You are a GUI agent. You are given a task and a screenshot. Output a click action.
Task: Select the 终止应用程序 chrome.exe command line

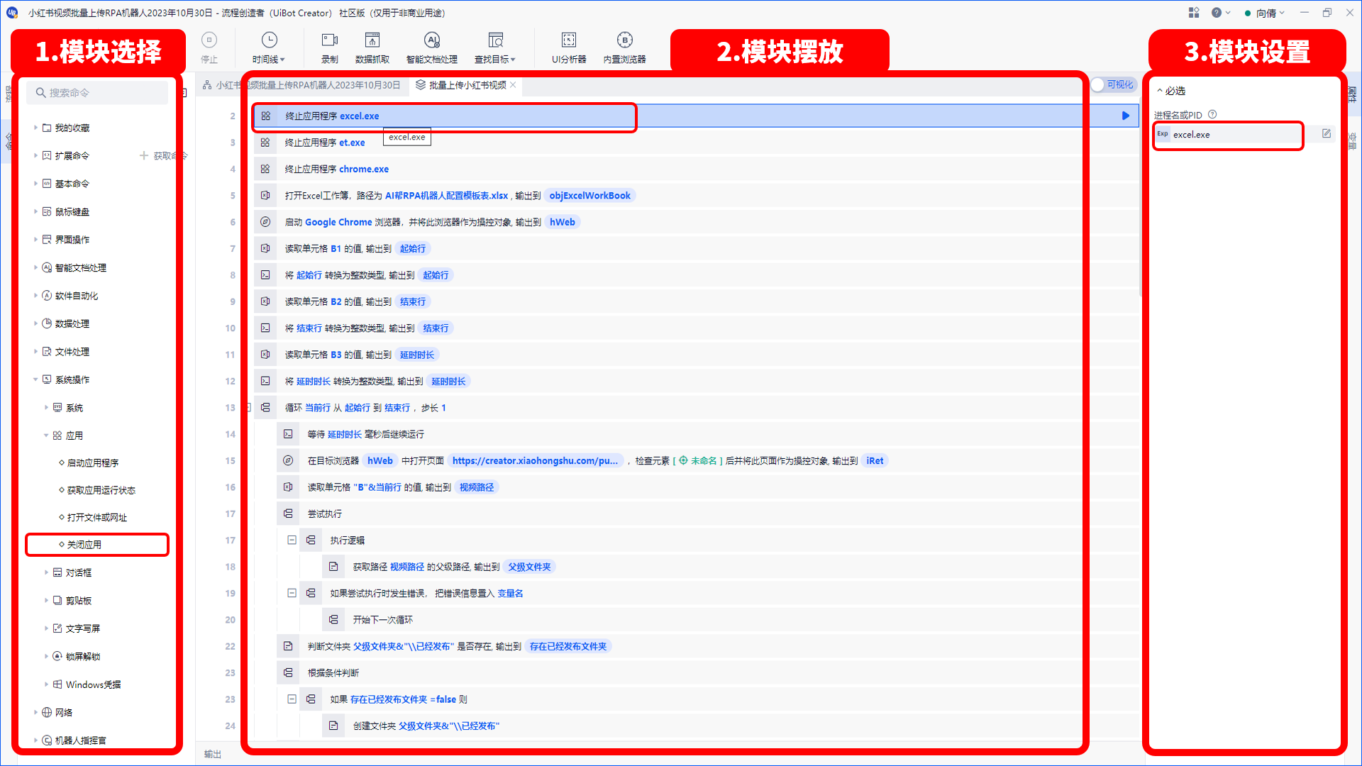(x=695, y=169)
